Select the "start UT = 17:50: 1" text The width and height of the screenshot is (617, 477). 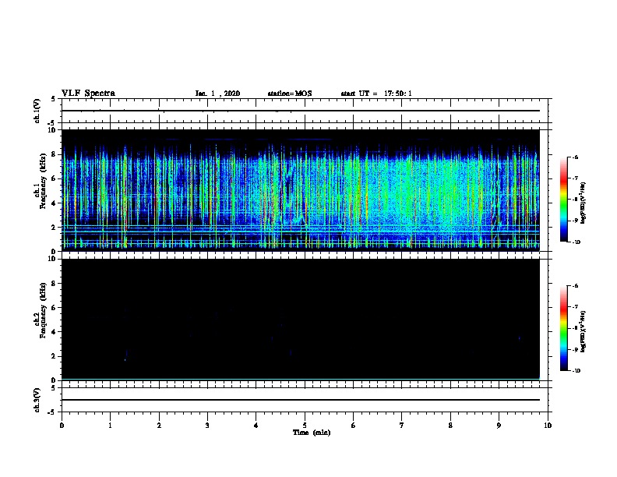(x=376, y=94)
